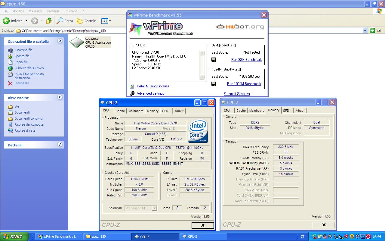Click the DRAM Frequency 332.5 MHz value
Screen dimensions: 385x241
coord(286,147)
